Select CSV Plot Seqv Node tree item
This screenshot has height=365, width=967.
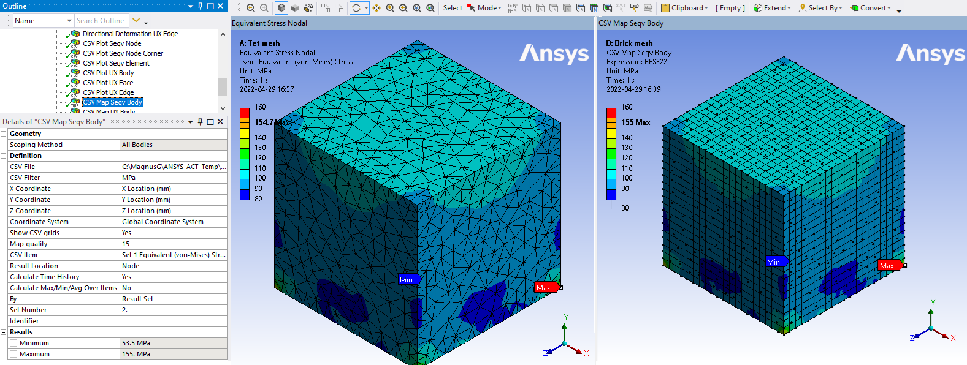coord(112,43)
